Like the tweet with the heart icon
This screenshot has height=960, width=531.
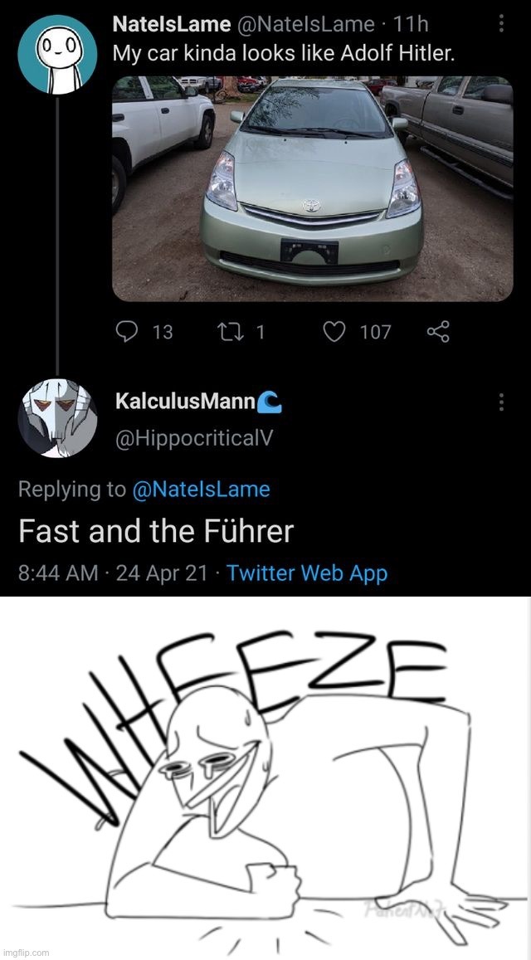(x=334, y=332)
